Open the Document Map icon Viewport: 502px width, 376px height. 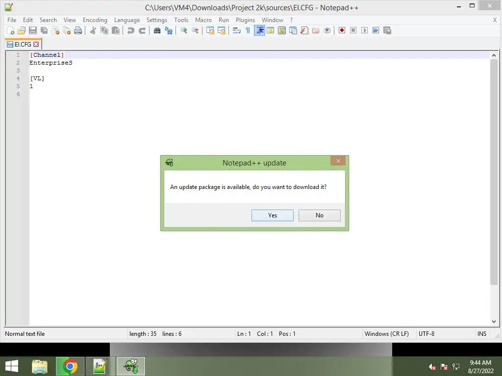click(x=282, y=30)
